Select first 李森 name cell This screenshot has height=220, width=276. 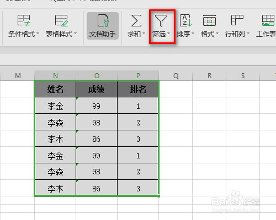(x=55, y=123)
